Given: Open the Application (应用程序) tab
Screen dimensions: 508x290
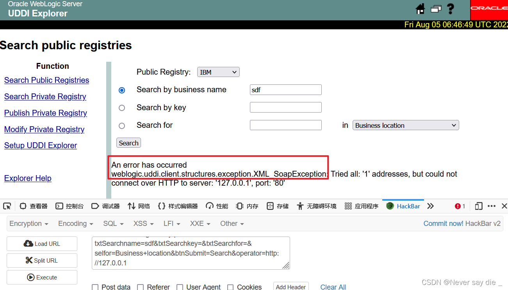Looking at the screenshot, I should point(362,206).
